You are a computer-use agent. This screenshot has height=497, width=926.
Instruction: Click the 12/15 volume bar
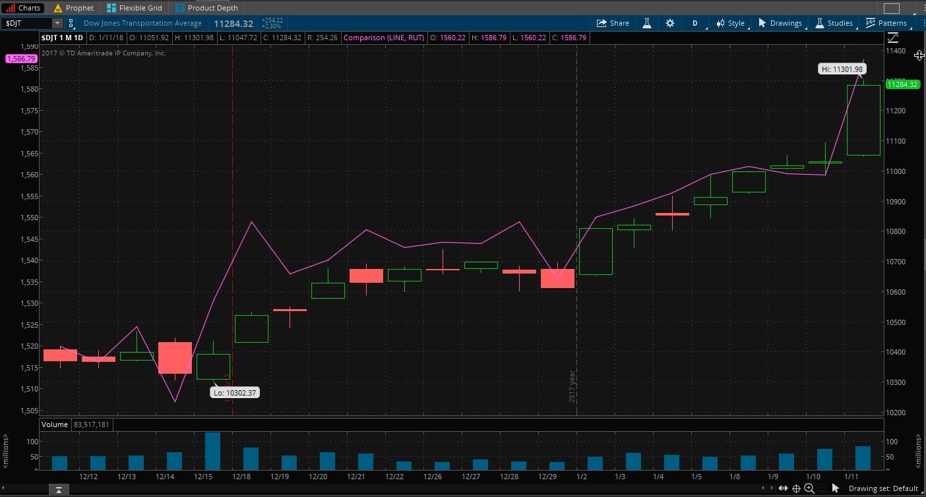(212, 451)
